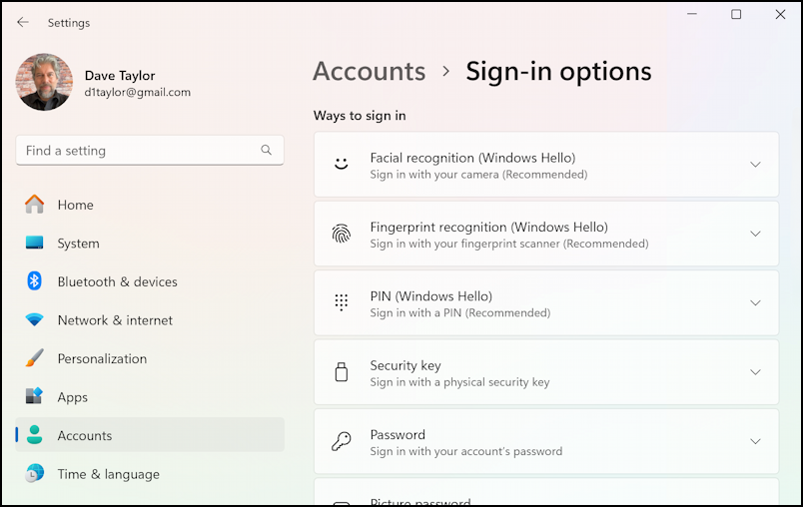Click the Dave Taylor account name

pyautogui.click(x=120, y=75)
